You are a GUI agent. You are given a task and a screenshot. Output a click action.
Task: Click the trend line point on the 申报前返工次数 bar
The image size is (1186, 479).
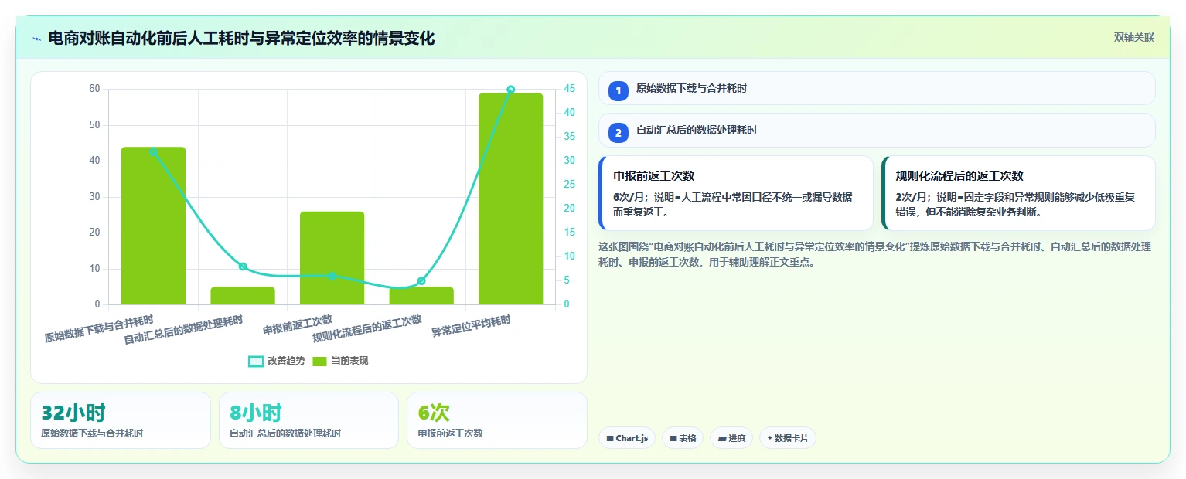[x=332, y=276]
